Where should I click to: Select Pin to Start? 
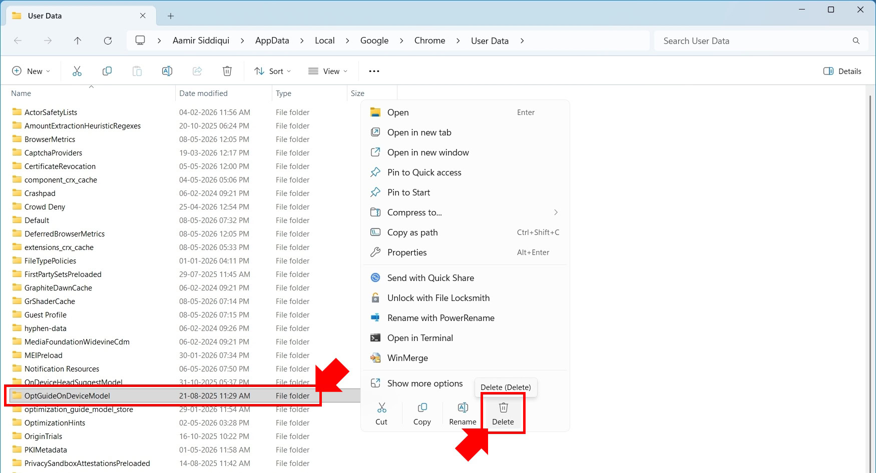coord(465,192)
